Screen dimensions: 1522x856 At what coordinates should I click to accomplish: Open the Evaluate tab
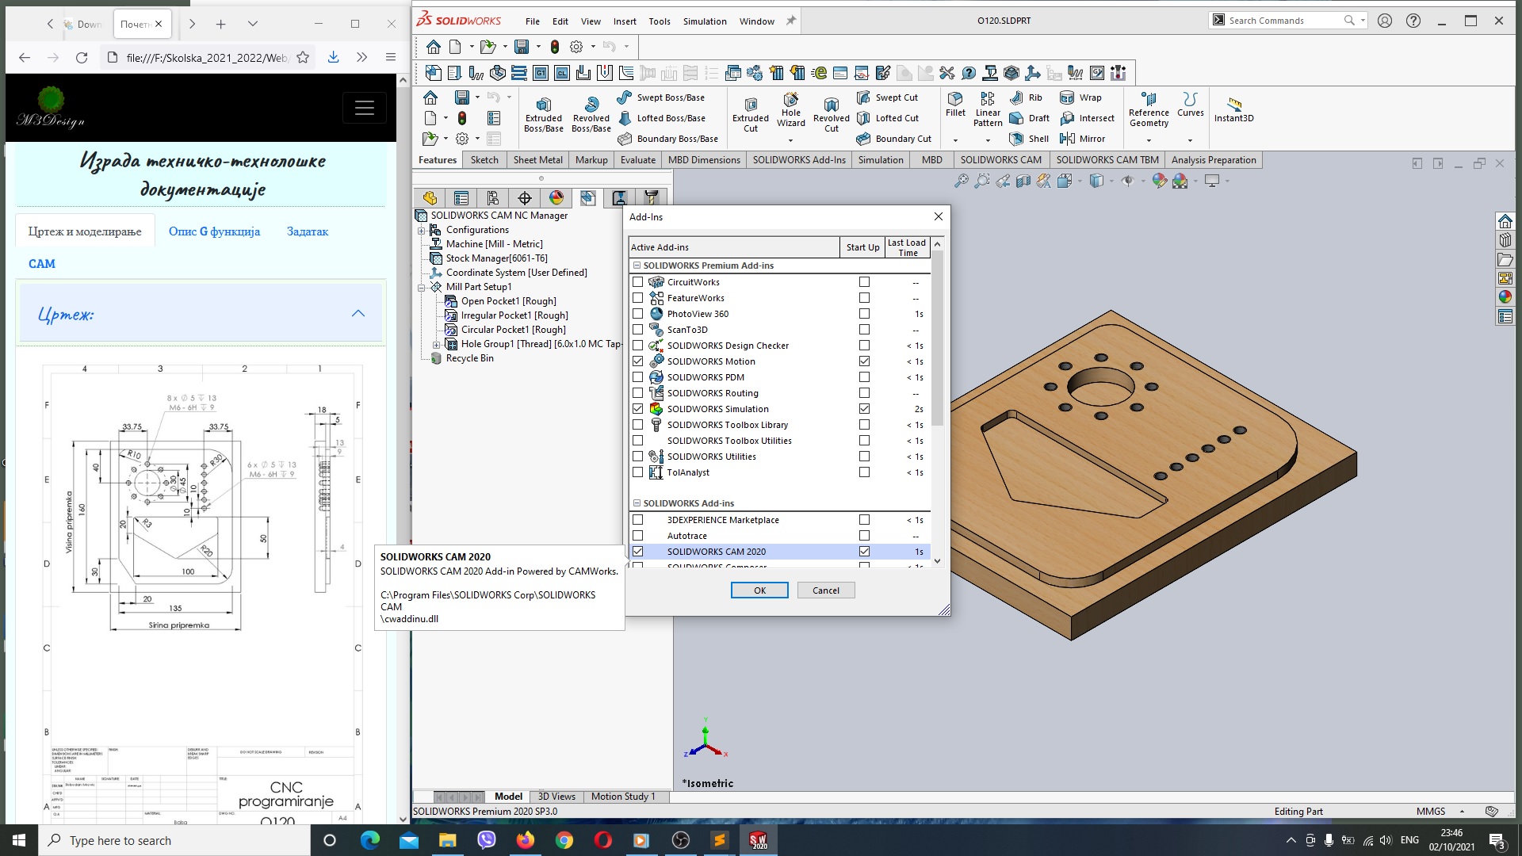pos(637,160)
